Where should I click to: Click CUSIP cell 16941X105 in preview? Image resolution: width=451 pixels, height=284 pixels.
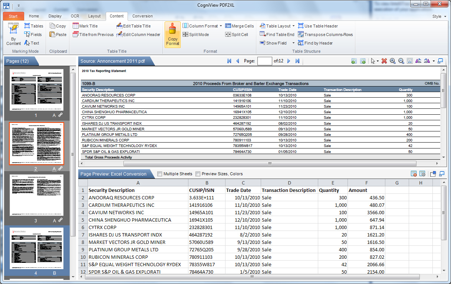207,220
